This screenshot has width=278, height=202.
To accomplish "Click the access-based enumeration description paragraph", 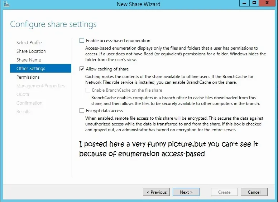I will 176,54.
